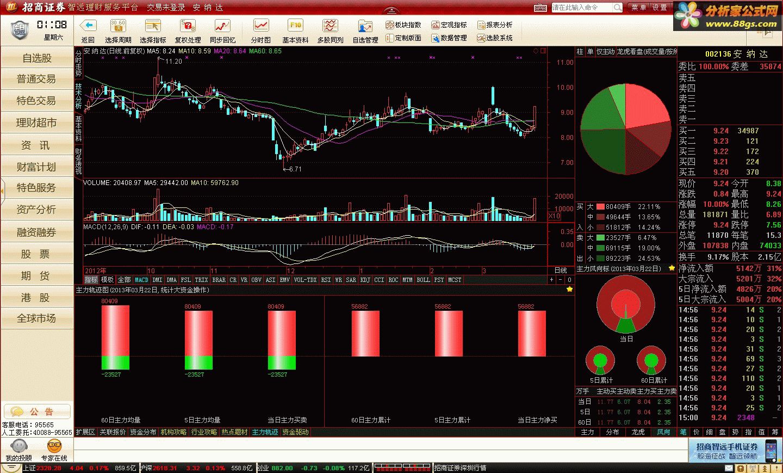Click the 同步回忆 toolbar icon
Viewport: 783px width, 473px height.
coord(222,26)
